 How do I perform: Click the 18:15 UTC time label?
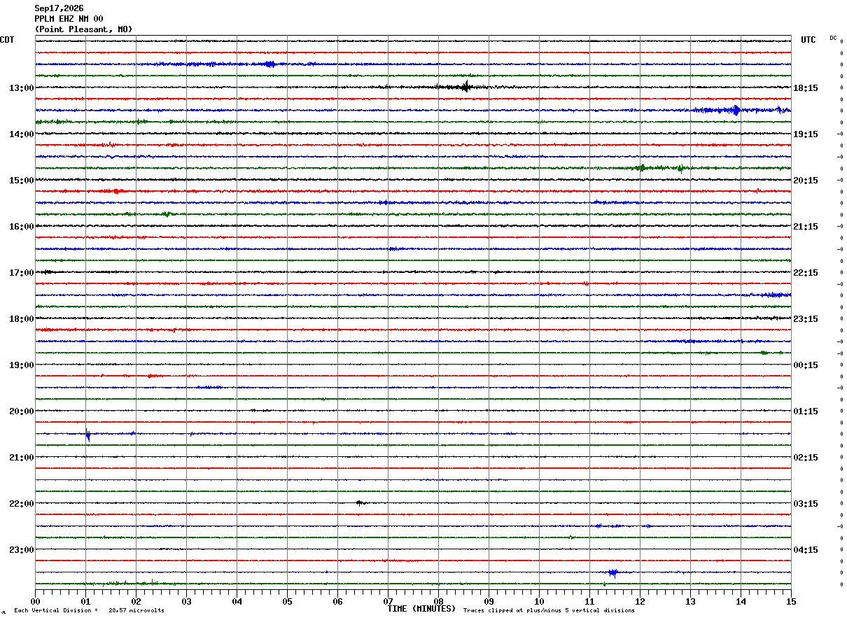pyautogui.click(x=805, y=88)
